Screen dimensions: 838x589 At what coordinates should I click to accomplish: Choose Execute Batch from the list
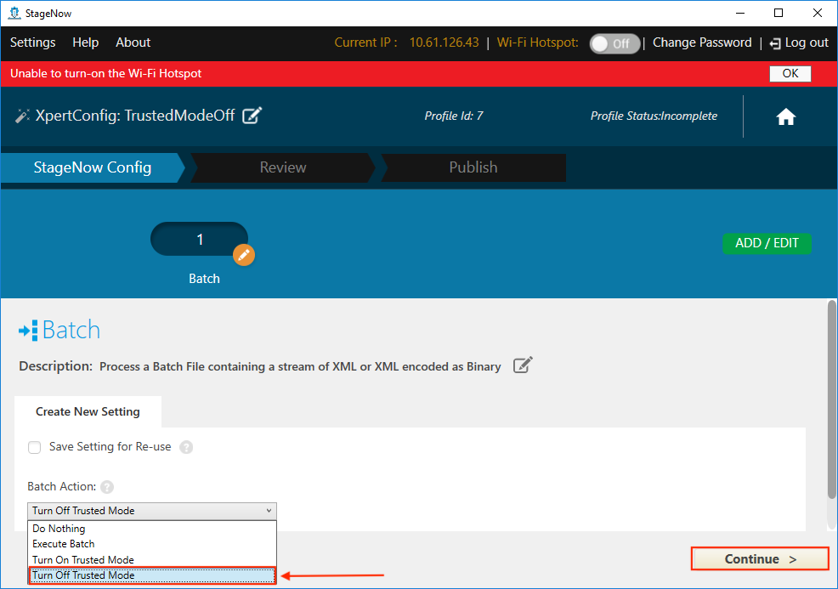(x=64, y=544)
